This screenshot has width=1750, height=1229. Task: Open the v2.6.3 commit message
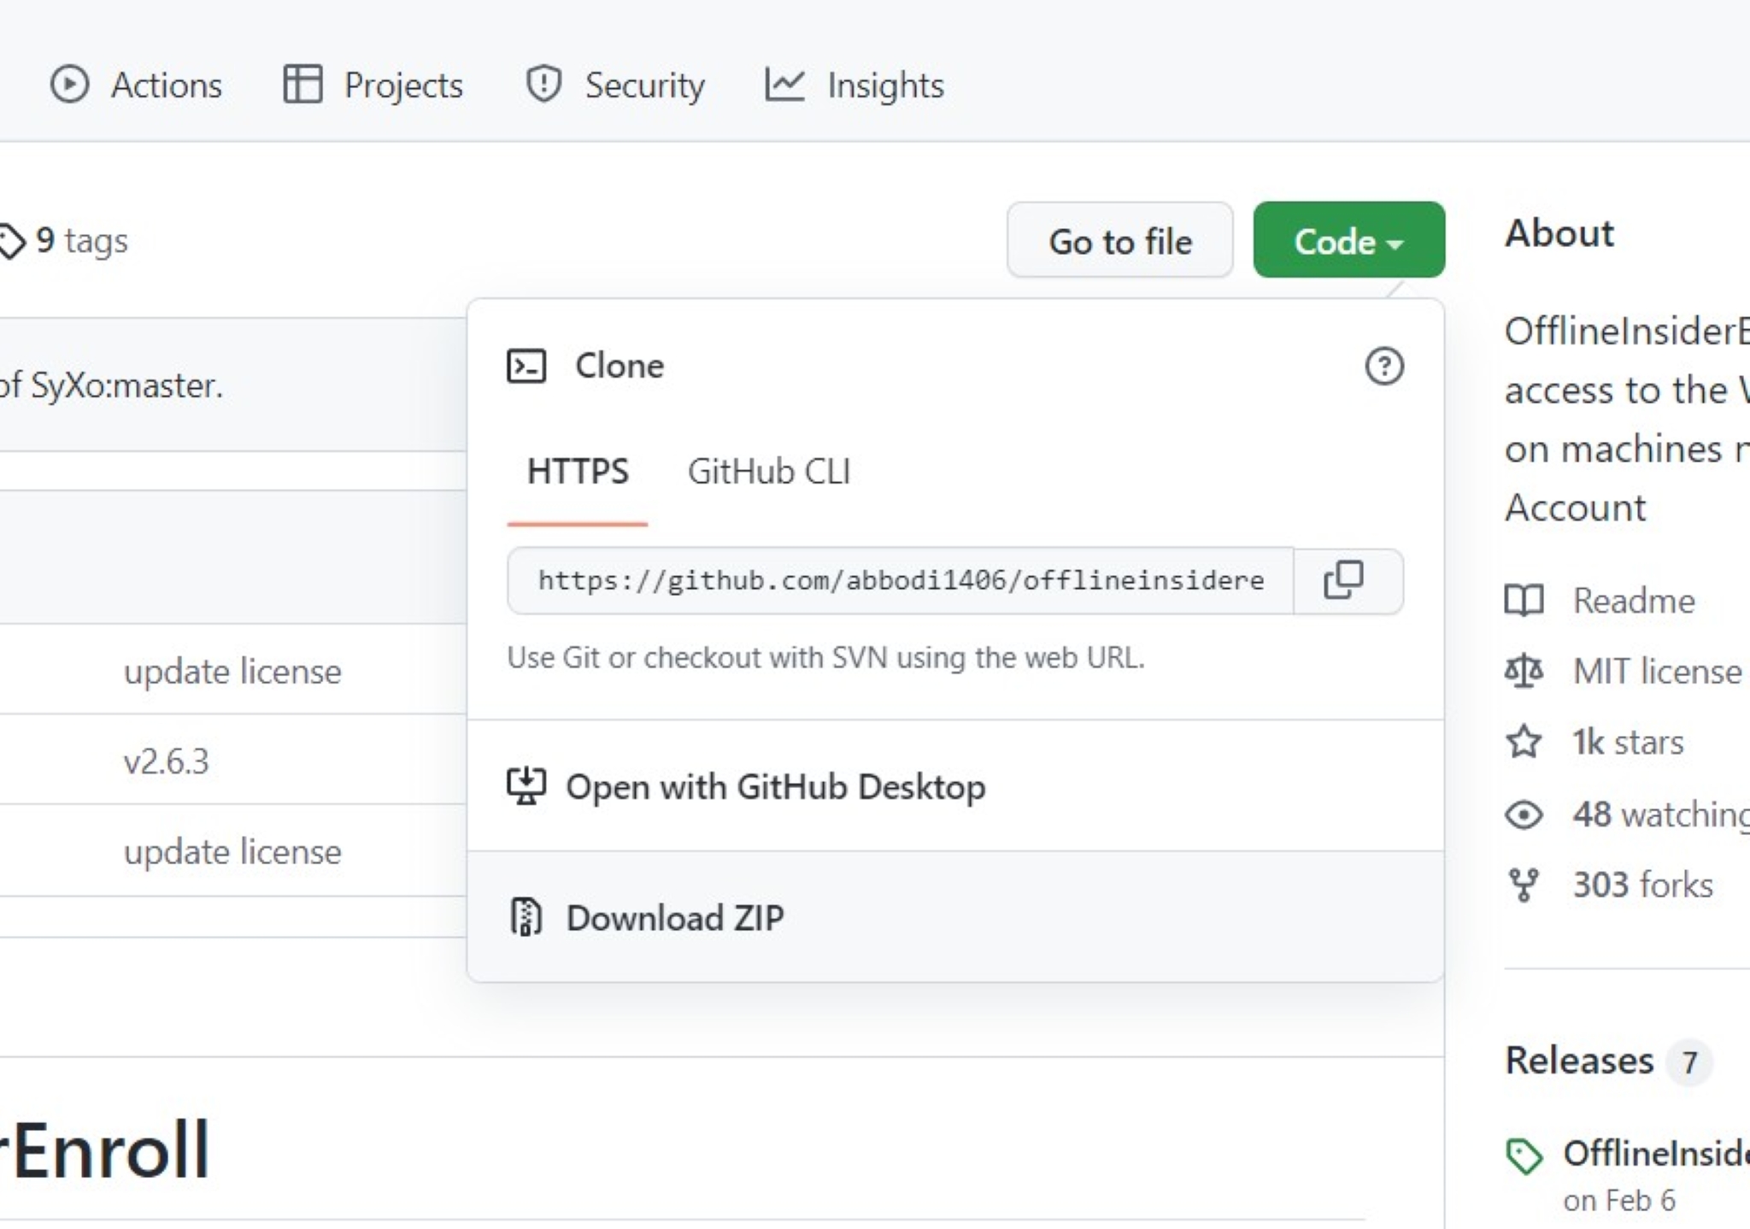coord(166,762)
